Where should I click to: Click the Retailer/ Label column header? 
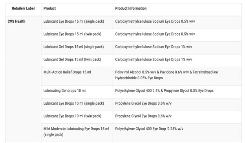(23, 8)
